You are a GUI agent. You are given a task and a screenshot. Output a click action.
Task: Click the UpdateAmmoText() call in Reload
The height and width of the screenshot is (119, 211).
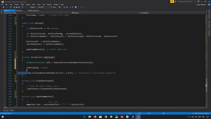[x=36, y=49]
